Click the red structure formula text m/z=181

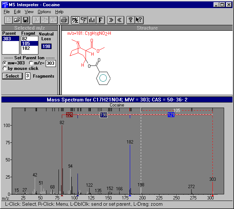(89, 33)
